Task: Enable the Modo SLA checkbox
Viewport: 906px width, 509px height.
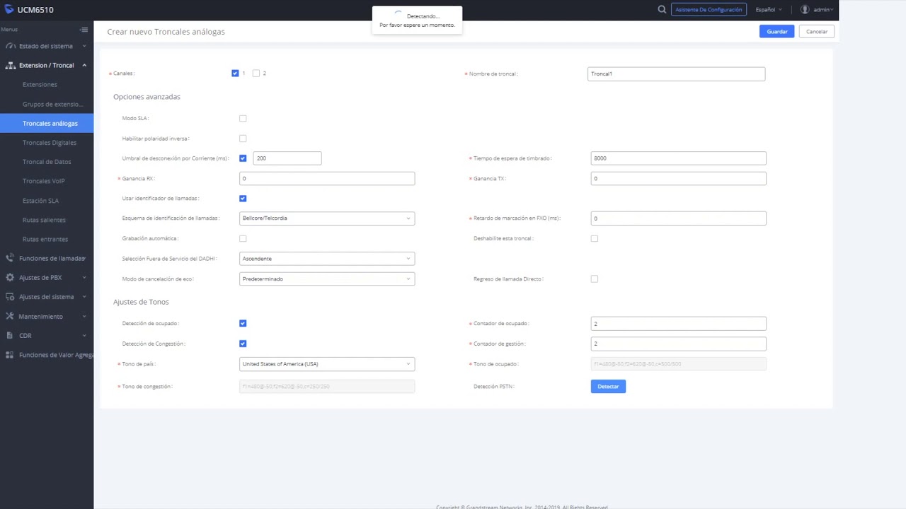Action: point(243,119)
